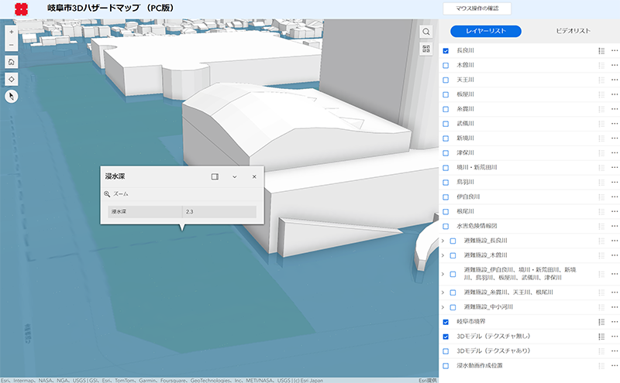Open マウス操作の確認 button

pyautogui.click(x=477, y=9)
